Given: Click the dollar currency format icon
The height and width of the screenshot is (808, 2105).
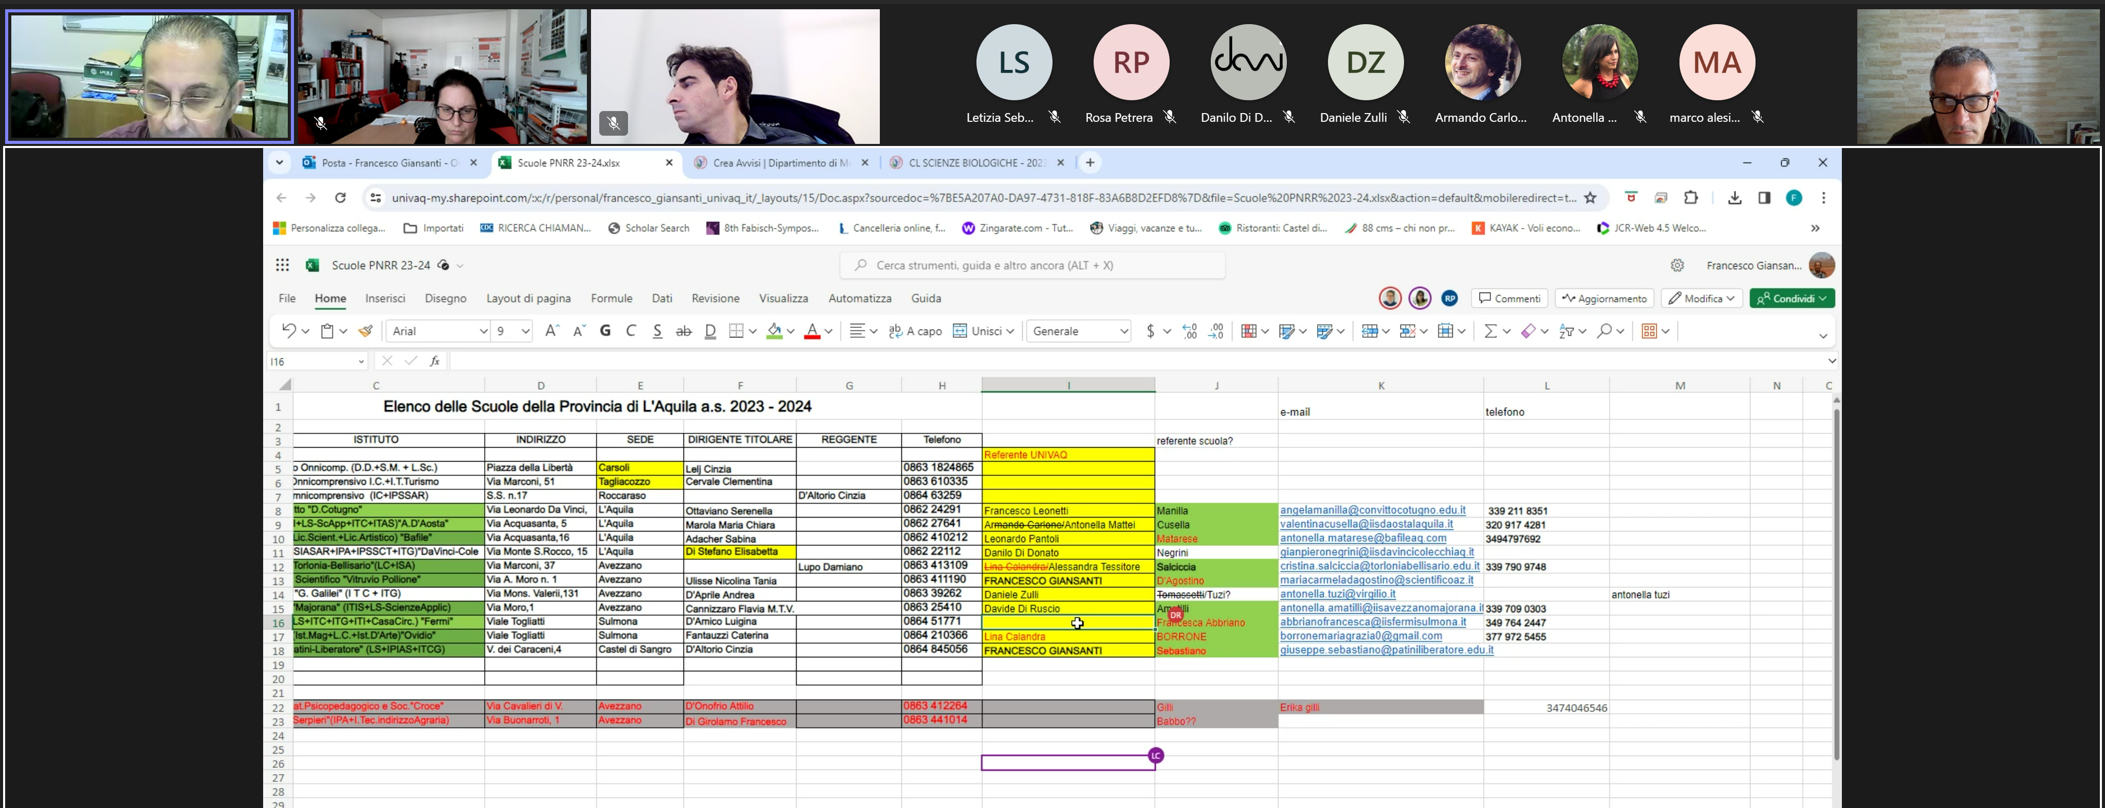Looking at the screenshot, I should [x=1151, y=331].
